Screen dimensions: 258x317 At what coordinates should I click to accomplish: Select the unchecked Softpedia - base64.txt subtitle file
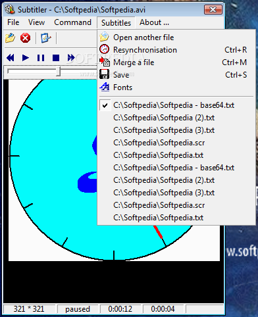(176, 168)
